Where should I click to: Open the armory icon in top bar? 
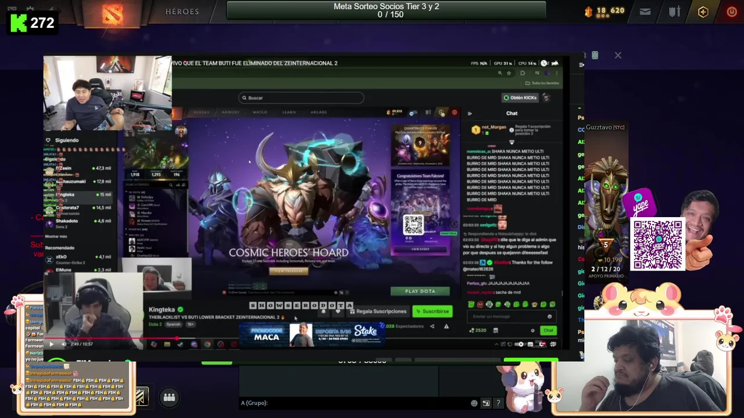click(x=674, y=12)
